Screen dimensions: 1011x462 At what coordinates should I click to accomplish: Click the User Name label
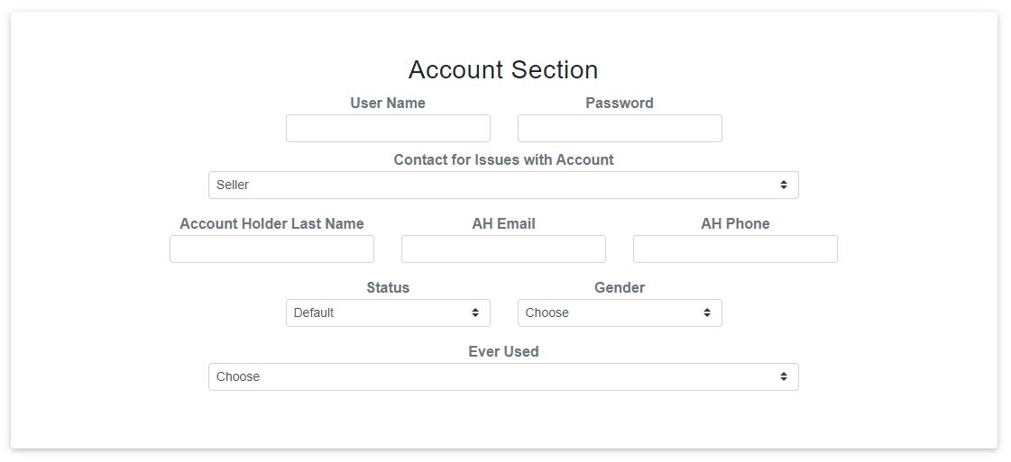[388, 103]
